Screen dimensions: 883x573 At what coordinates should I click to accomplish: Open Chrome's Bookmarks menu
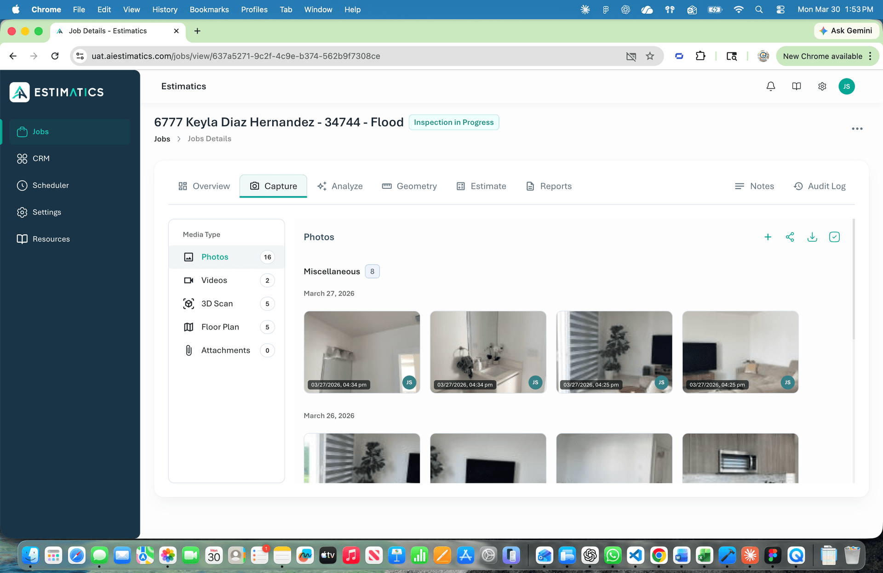click(x=209, y=9)
